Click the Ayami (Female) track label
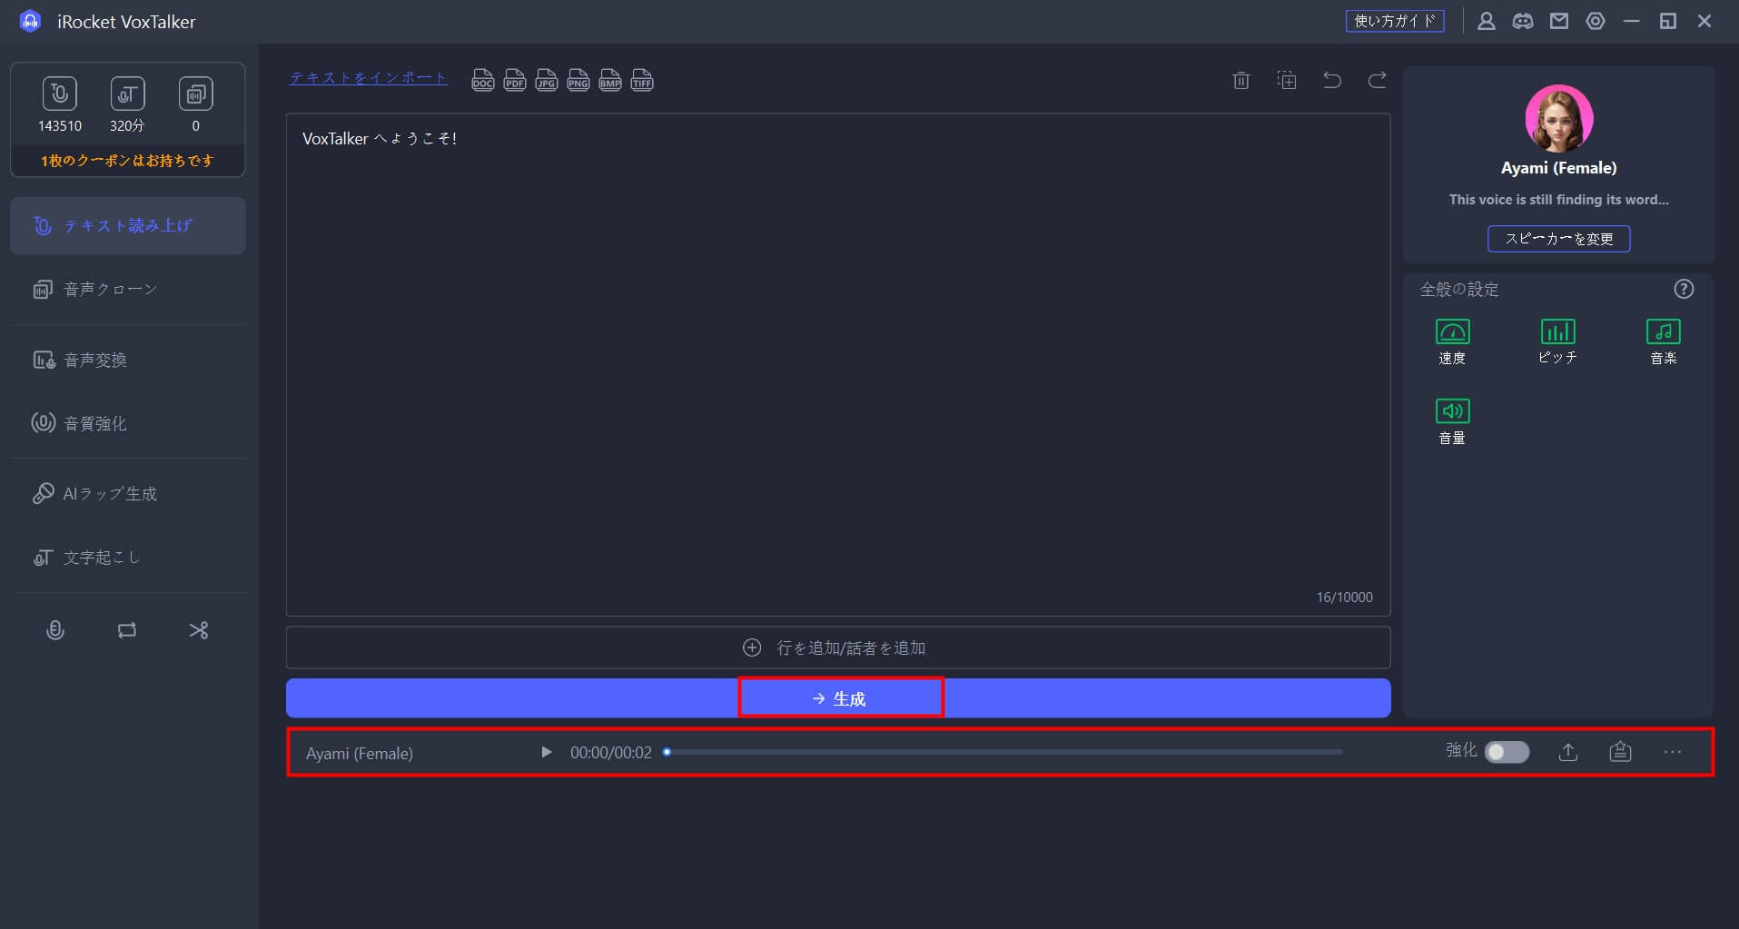The width and height of the screenshot is (1739, 929). click(x=360, y=753)
